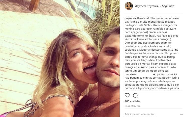This screenshot has width=184, height=117.
Task: Open daymccarthyoficial's profile picture avatar
Action: (129, 6)
